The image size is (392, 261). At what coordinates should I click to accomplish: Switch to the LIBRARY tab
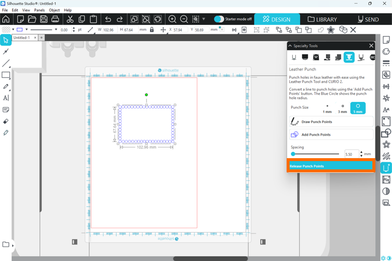[x=322, y=20]
